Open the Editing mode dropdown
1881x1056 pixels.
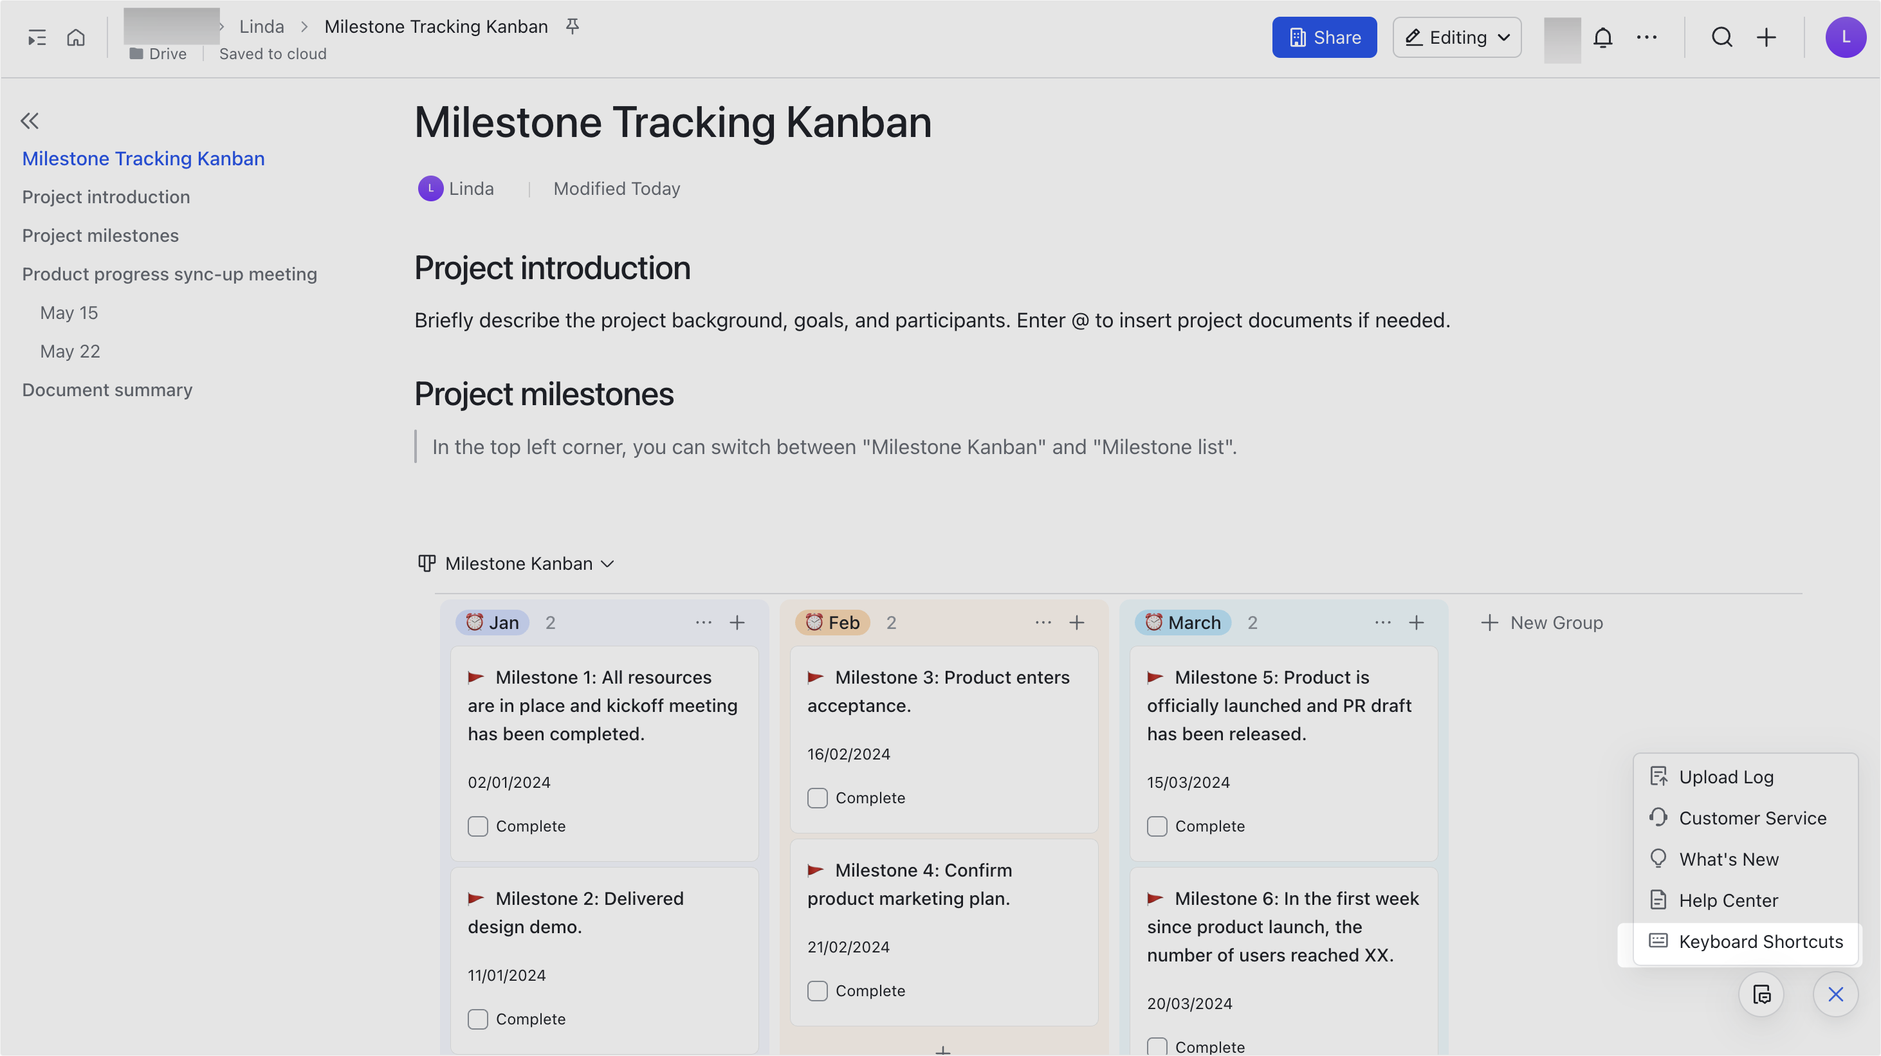(1457, 37)
